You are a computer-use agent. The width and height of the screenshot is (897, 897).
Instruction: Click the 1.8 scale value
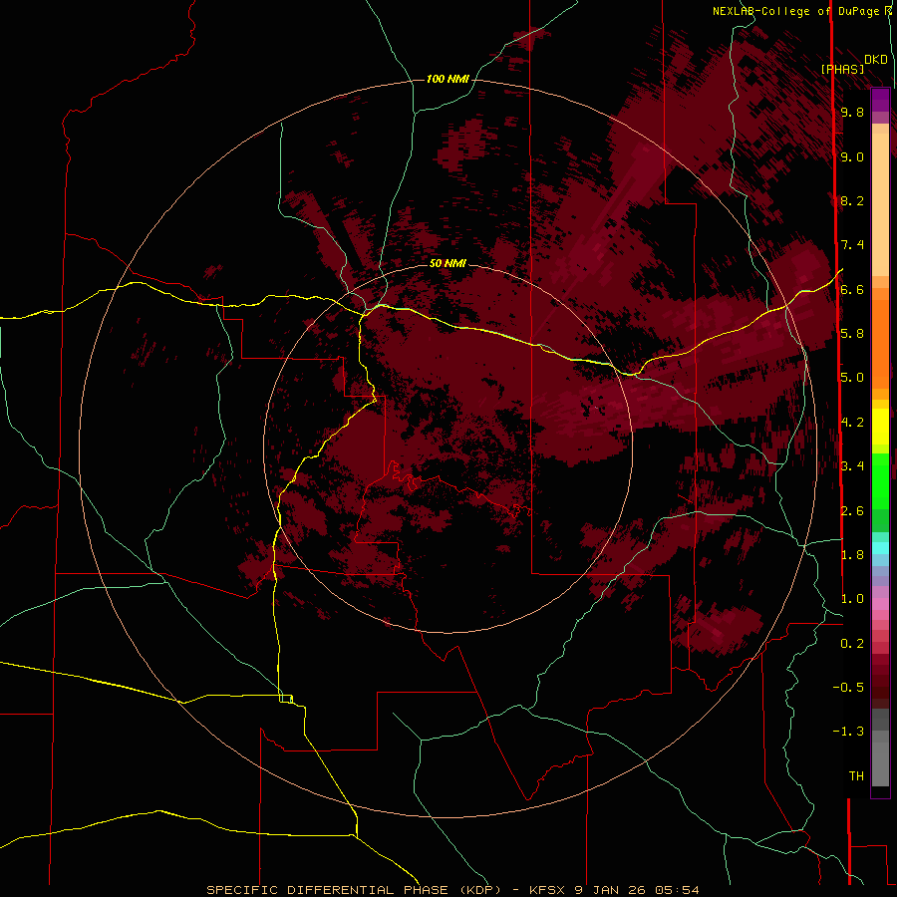tap(852, 555)
